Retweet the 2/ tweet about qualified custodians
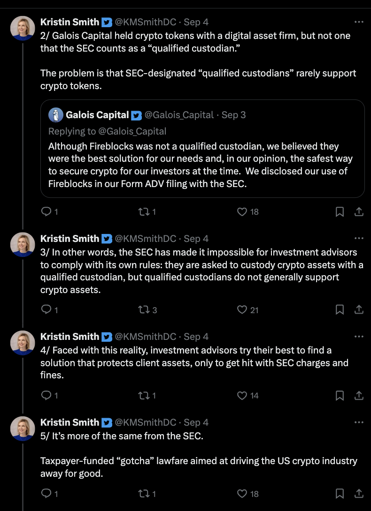This screenshot has height=511, width=371. 143,212
